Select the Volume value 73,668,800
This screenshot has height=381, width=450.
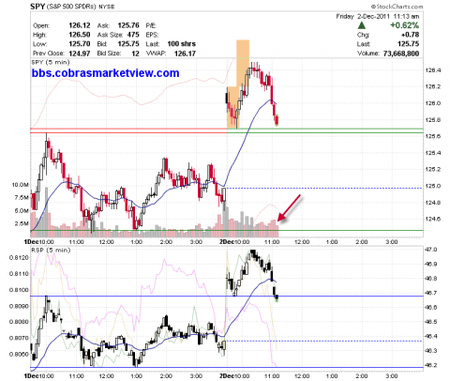point(401,53)
